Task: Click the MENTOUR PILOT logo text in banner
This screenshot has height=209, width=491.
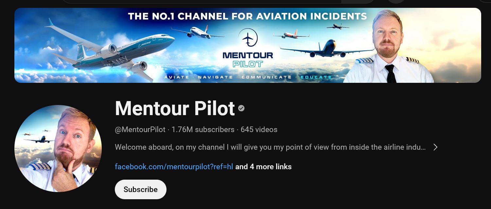Action: pos(248,59)
